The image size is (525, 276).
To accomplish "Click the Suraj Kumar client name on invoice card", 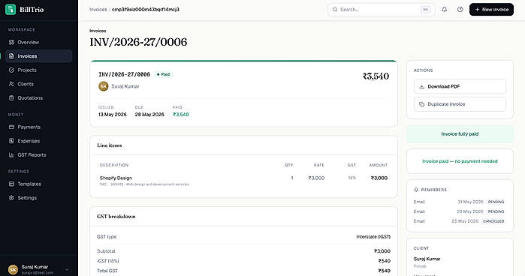I will [x=125, y=86].
